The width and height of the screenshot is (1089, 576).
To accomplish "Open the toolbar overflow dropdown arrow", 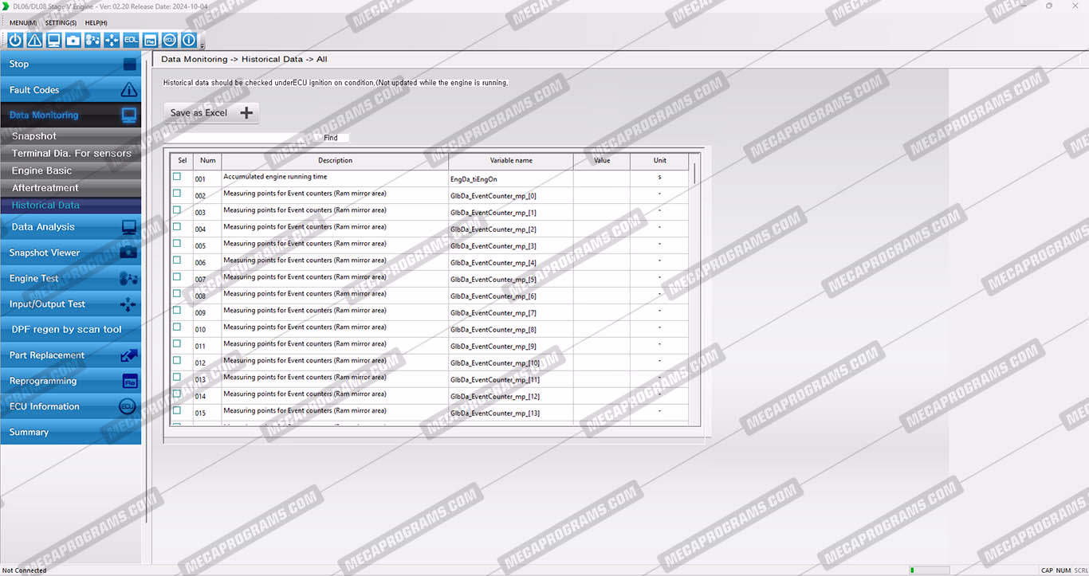I will coord(202,46).
